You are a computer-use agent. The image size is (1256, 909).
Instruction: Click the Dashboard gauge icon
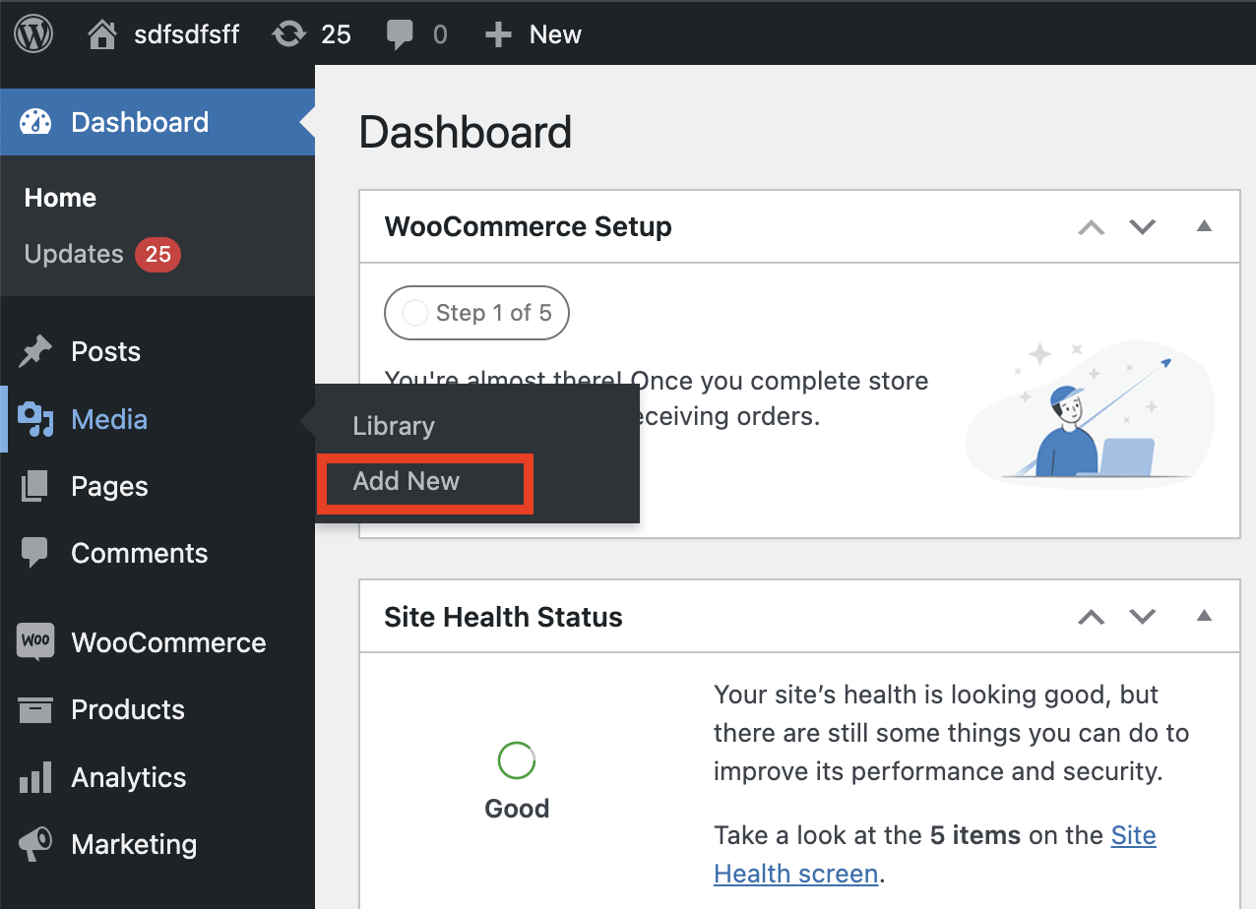click(x=35, y=122)
